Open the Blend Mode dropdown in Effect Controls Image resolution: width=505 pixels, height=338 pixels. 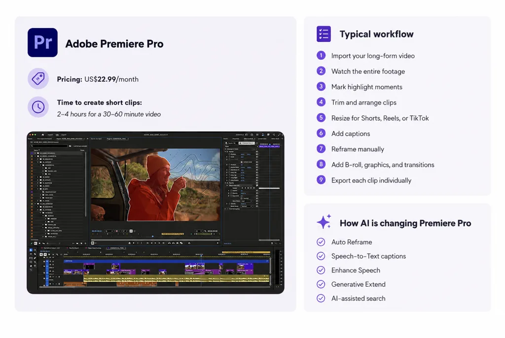tap(247, 206)
